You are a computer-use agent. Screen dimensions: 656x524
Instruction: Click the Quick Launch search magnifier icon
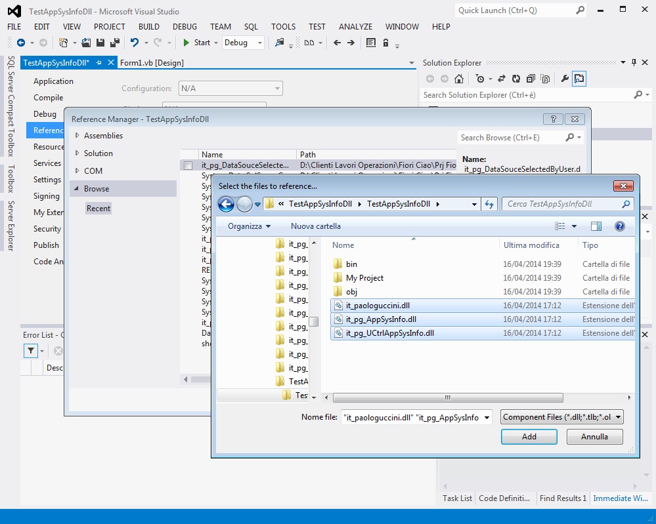pos(580,10)
